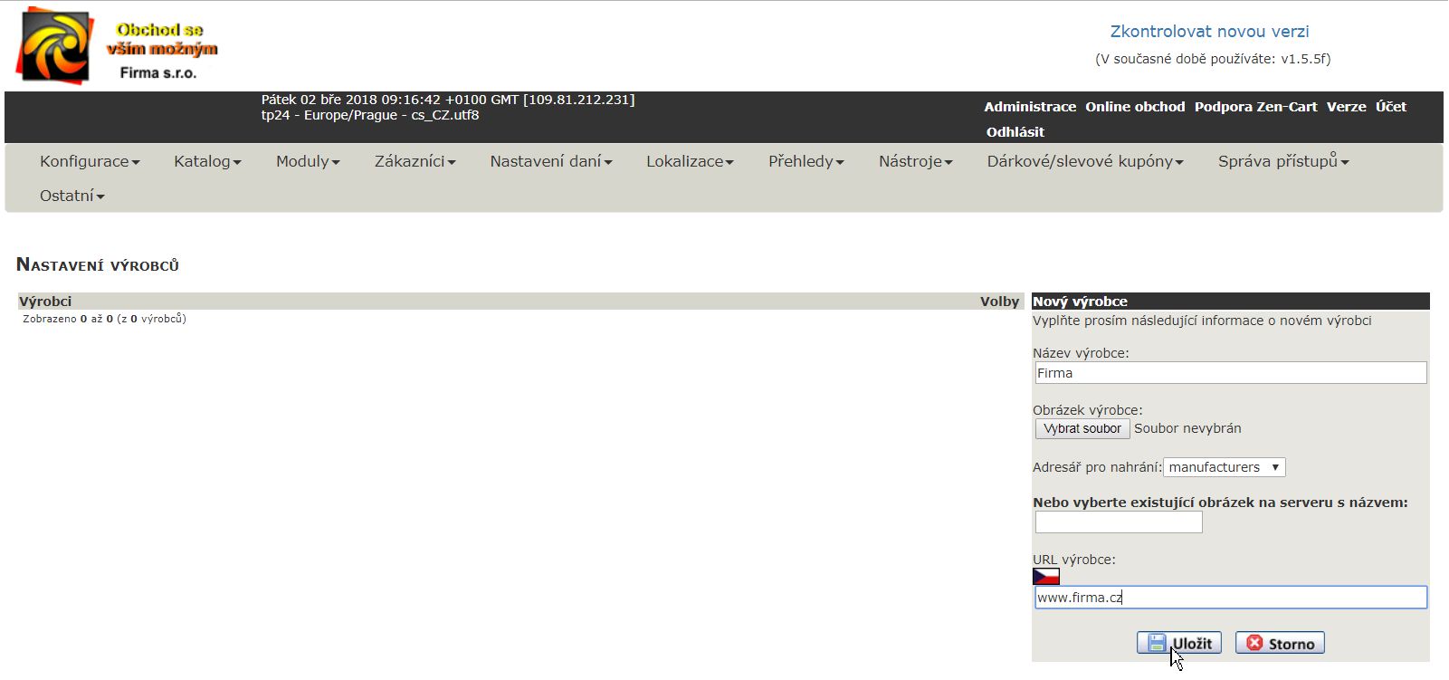
Task: Click the Czech flag icon
Action: point(1045,577)
